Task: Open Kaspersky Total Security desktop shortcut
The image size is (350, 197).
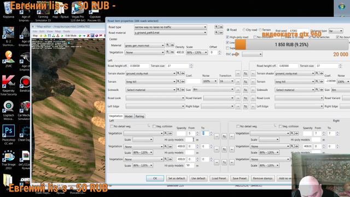Action: [x=9, y=85]
